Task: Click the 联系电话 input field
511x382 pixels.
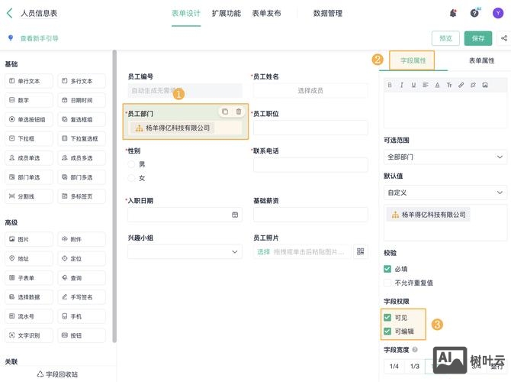Action: coord(310,165)
